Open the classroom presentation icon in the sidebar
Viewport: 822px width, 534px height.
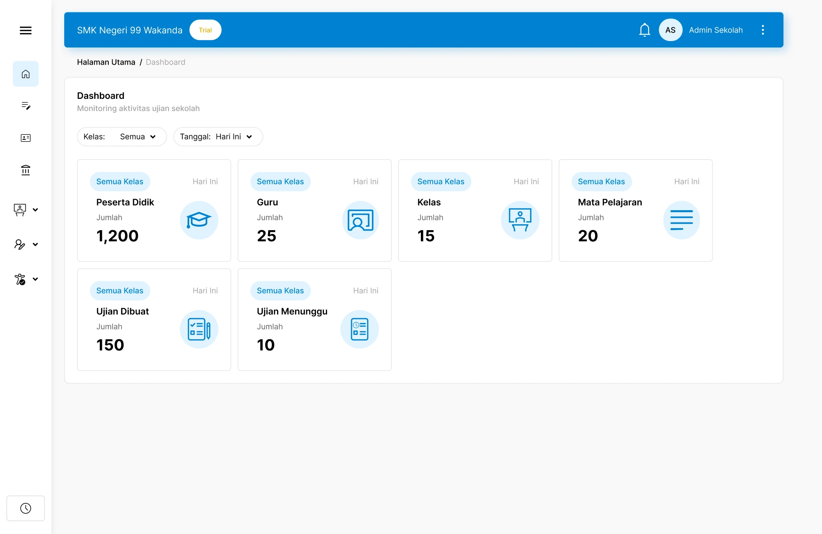[20, 210]
